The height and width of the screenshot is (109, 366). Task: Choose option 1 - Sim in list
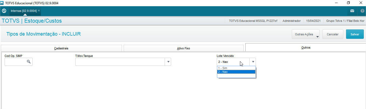[236, 68]
